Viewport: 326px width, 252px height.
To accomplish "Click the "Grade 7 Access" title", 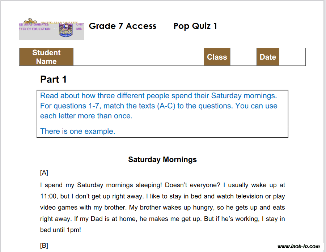I will [123, 26].
